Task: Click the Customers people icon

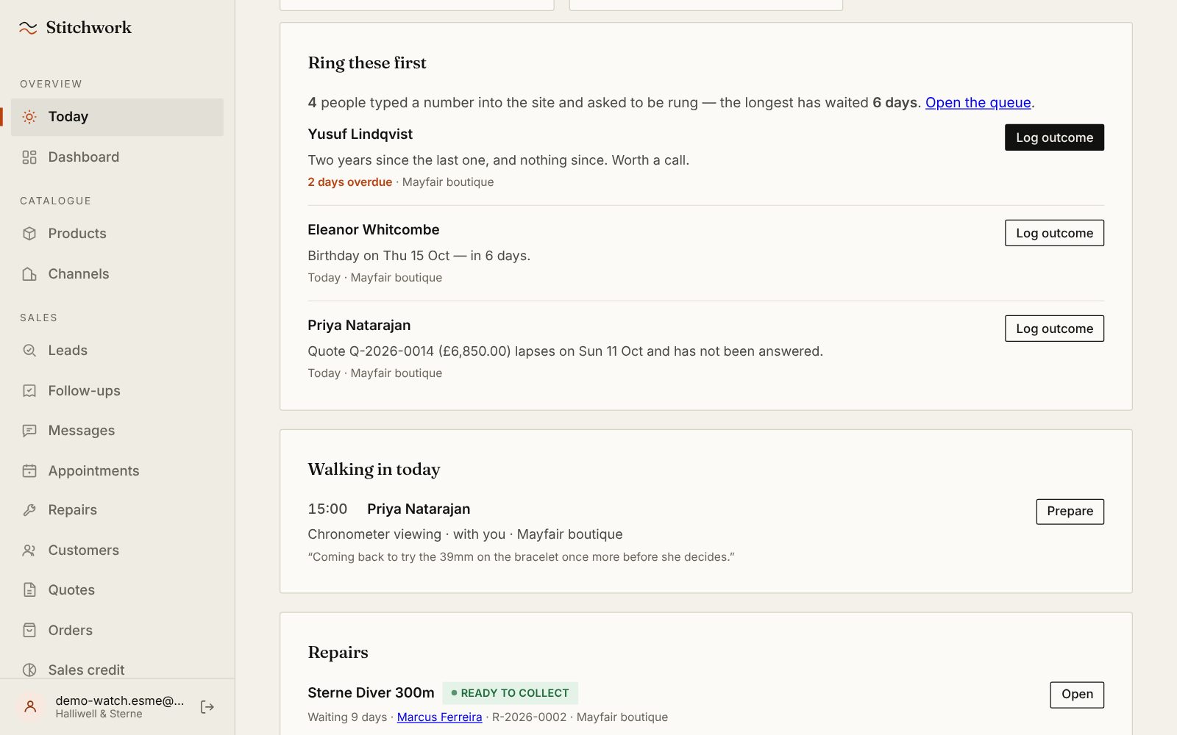Action: click(x=29, y=551)
